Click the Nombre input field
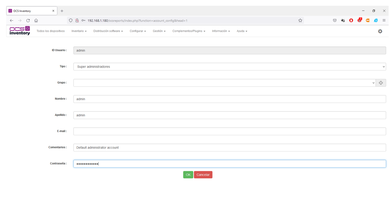The width and height of the screenshot is (392, 205). click(230, 99)
